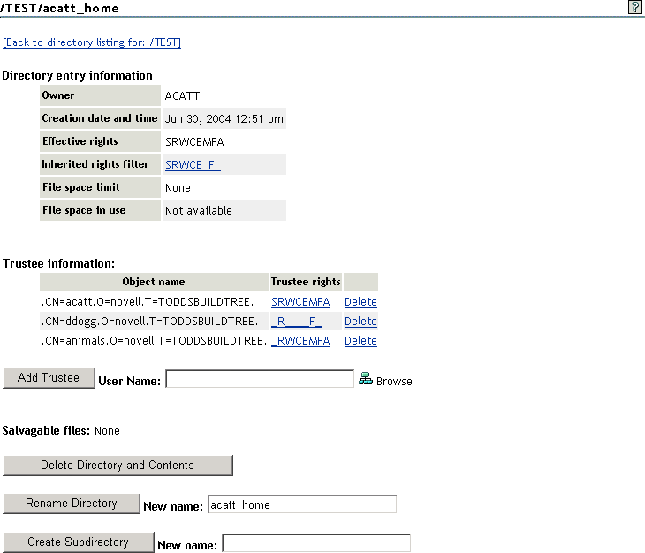Go back to directory listing for /TEST
The width and height of the screenshot is (645, 553).
pyautogui.click(x=92, y=42)
